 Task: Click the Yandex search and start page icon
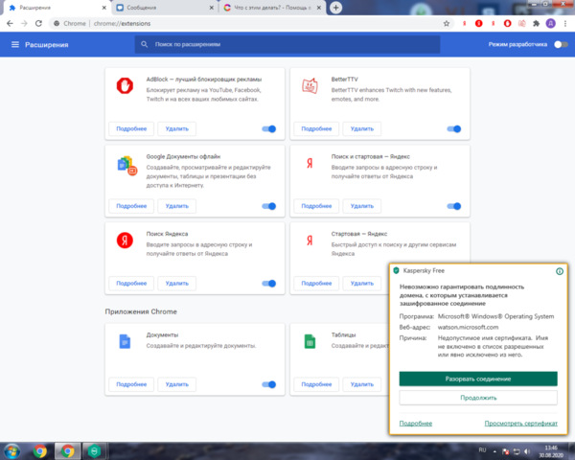point(310,163)
